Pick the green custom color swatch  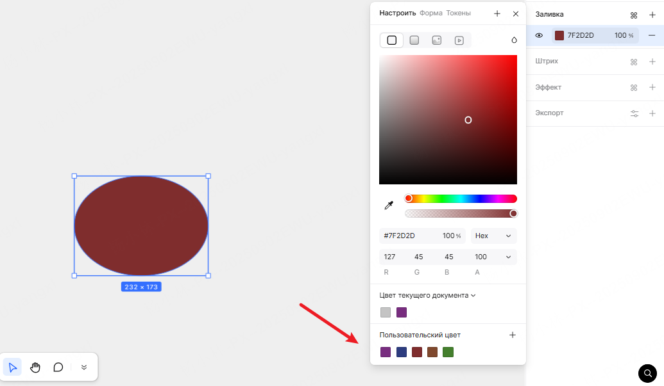pyautogui.click(x=448, y=352)
